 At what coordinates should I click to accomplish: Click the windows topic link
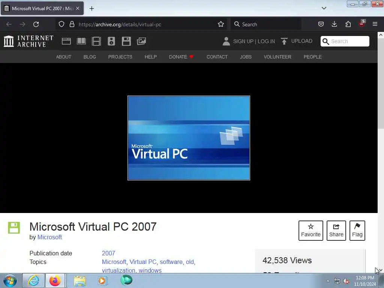(x=150, y=270)
